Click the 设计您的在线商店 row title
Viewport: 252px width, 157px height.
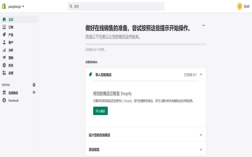tap(99, 135)
